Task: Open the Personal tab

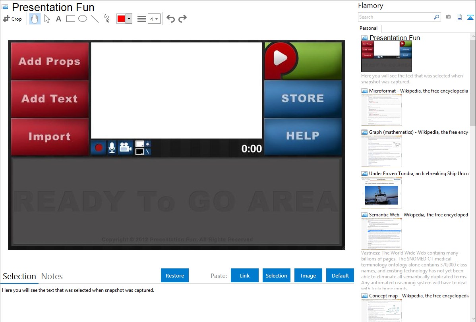Action: (x=369, y=28)
